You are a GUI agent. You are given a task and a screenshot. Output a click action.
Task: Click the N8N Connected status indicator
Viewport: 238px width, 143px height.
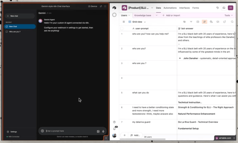(x=13, y=137)
